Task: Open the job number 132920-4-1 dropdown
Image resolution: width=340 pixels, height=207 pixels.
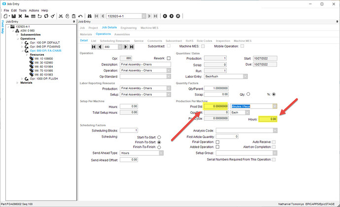Action: tap(144, 16)
